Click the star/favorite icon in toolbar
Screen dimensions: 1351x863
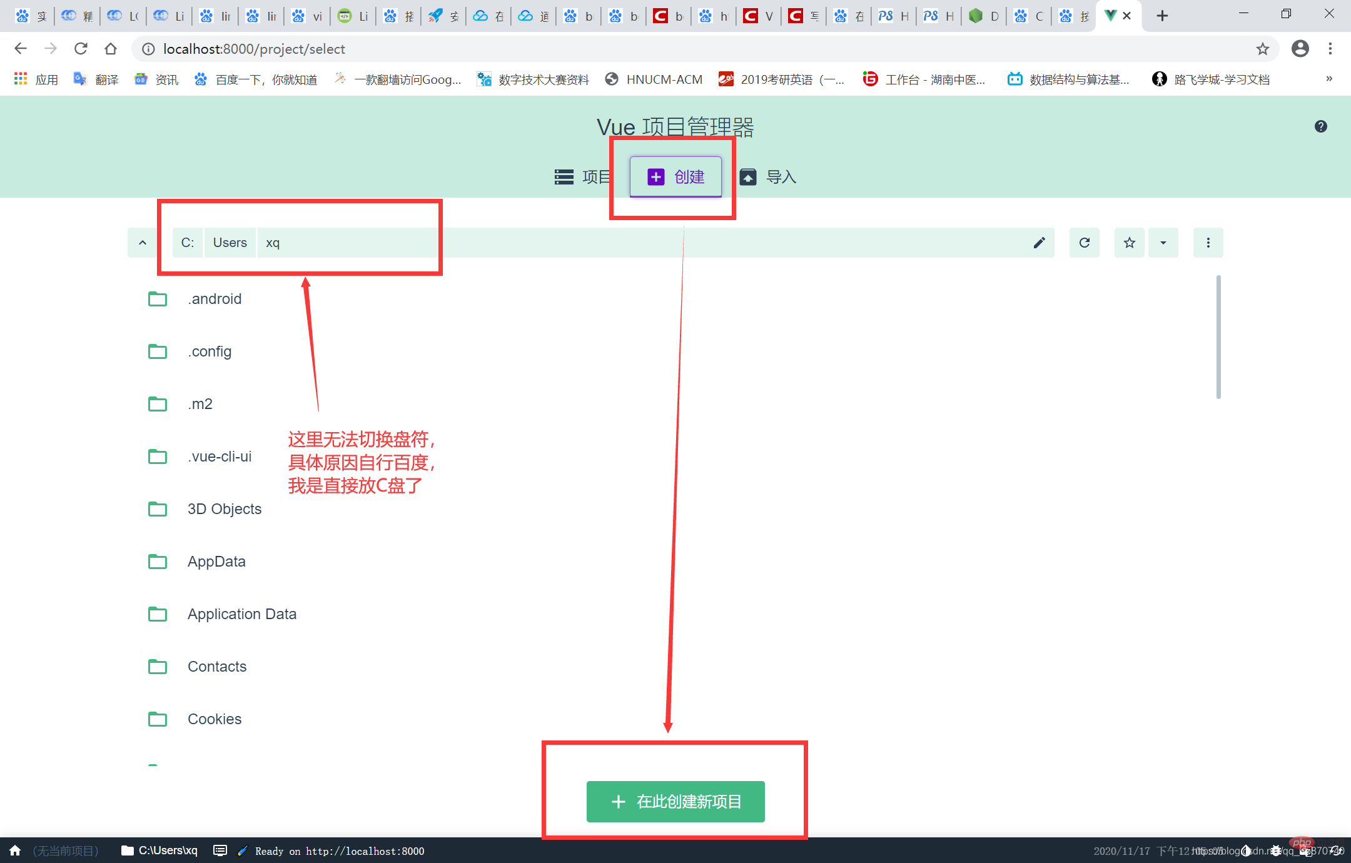1130,243
